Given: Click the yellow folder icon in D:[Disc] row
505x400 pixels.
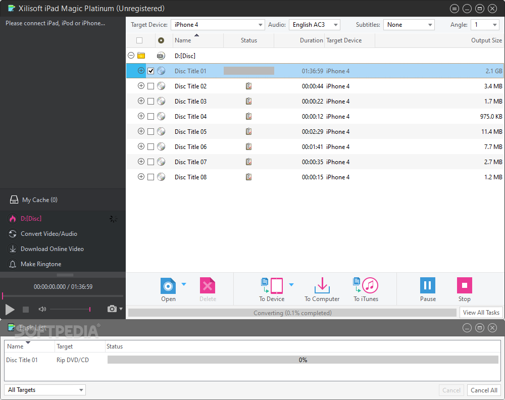Looking at the screenshot, I should point(141,56).
